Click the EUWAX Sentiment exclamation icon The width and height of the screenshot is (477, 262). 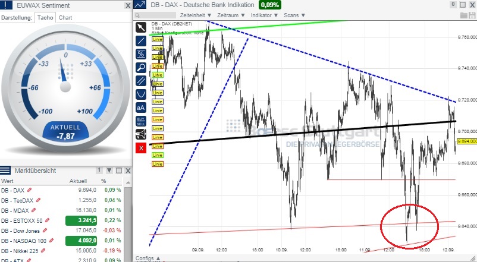point(6,5)
